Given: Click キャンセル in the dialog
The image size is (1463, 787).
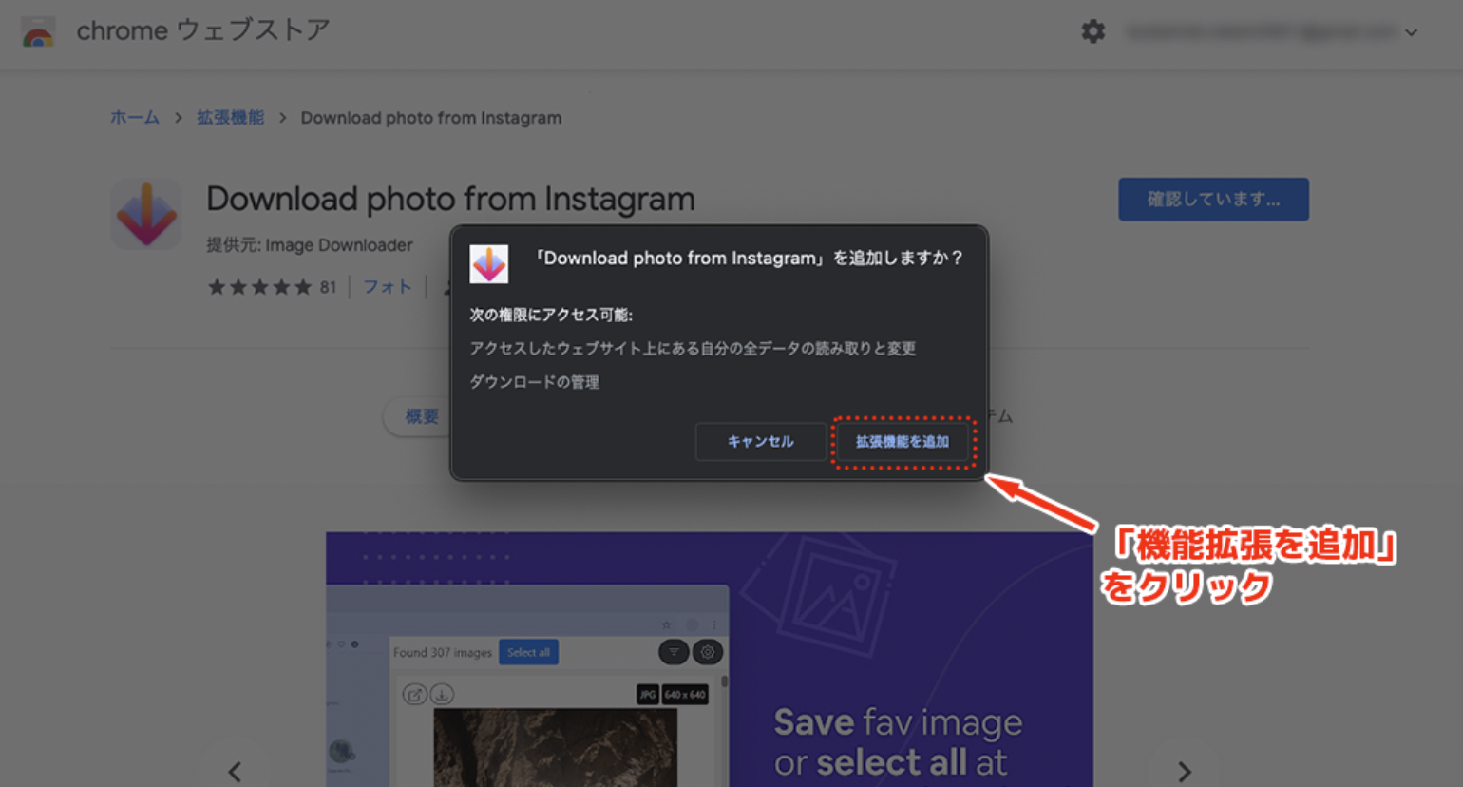Looking at the screenshot, I should (x=761, y=442).
